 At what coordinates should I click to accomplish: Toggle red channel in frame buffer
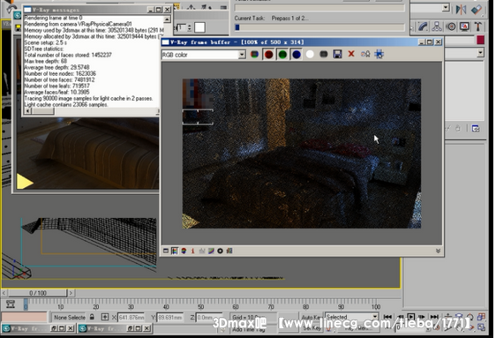pos(268,55)
